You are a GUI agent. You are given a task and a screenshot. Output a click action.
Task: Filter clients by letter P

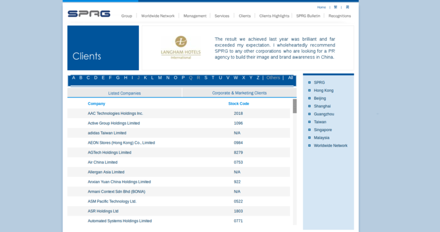click(184, 78)
